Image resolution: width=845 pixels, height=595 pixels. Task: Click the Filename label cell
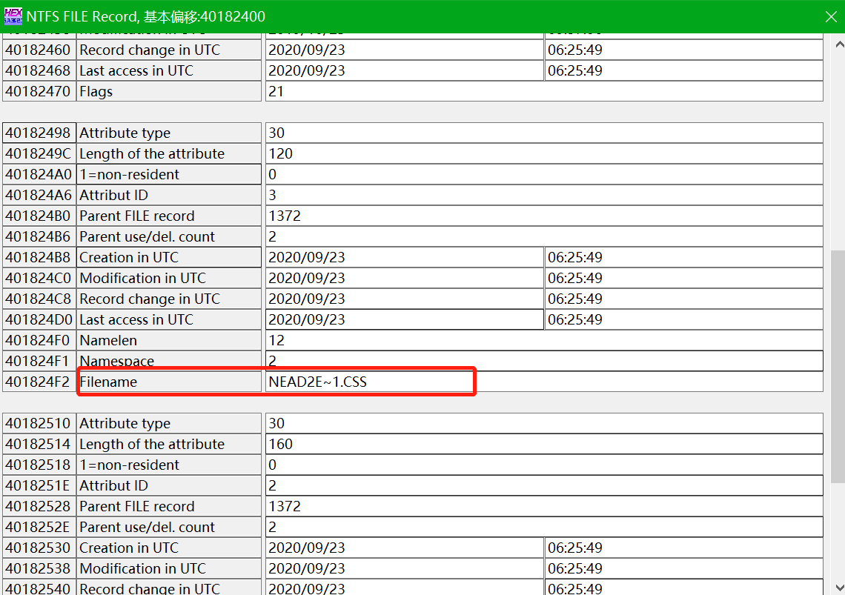169,382
